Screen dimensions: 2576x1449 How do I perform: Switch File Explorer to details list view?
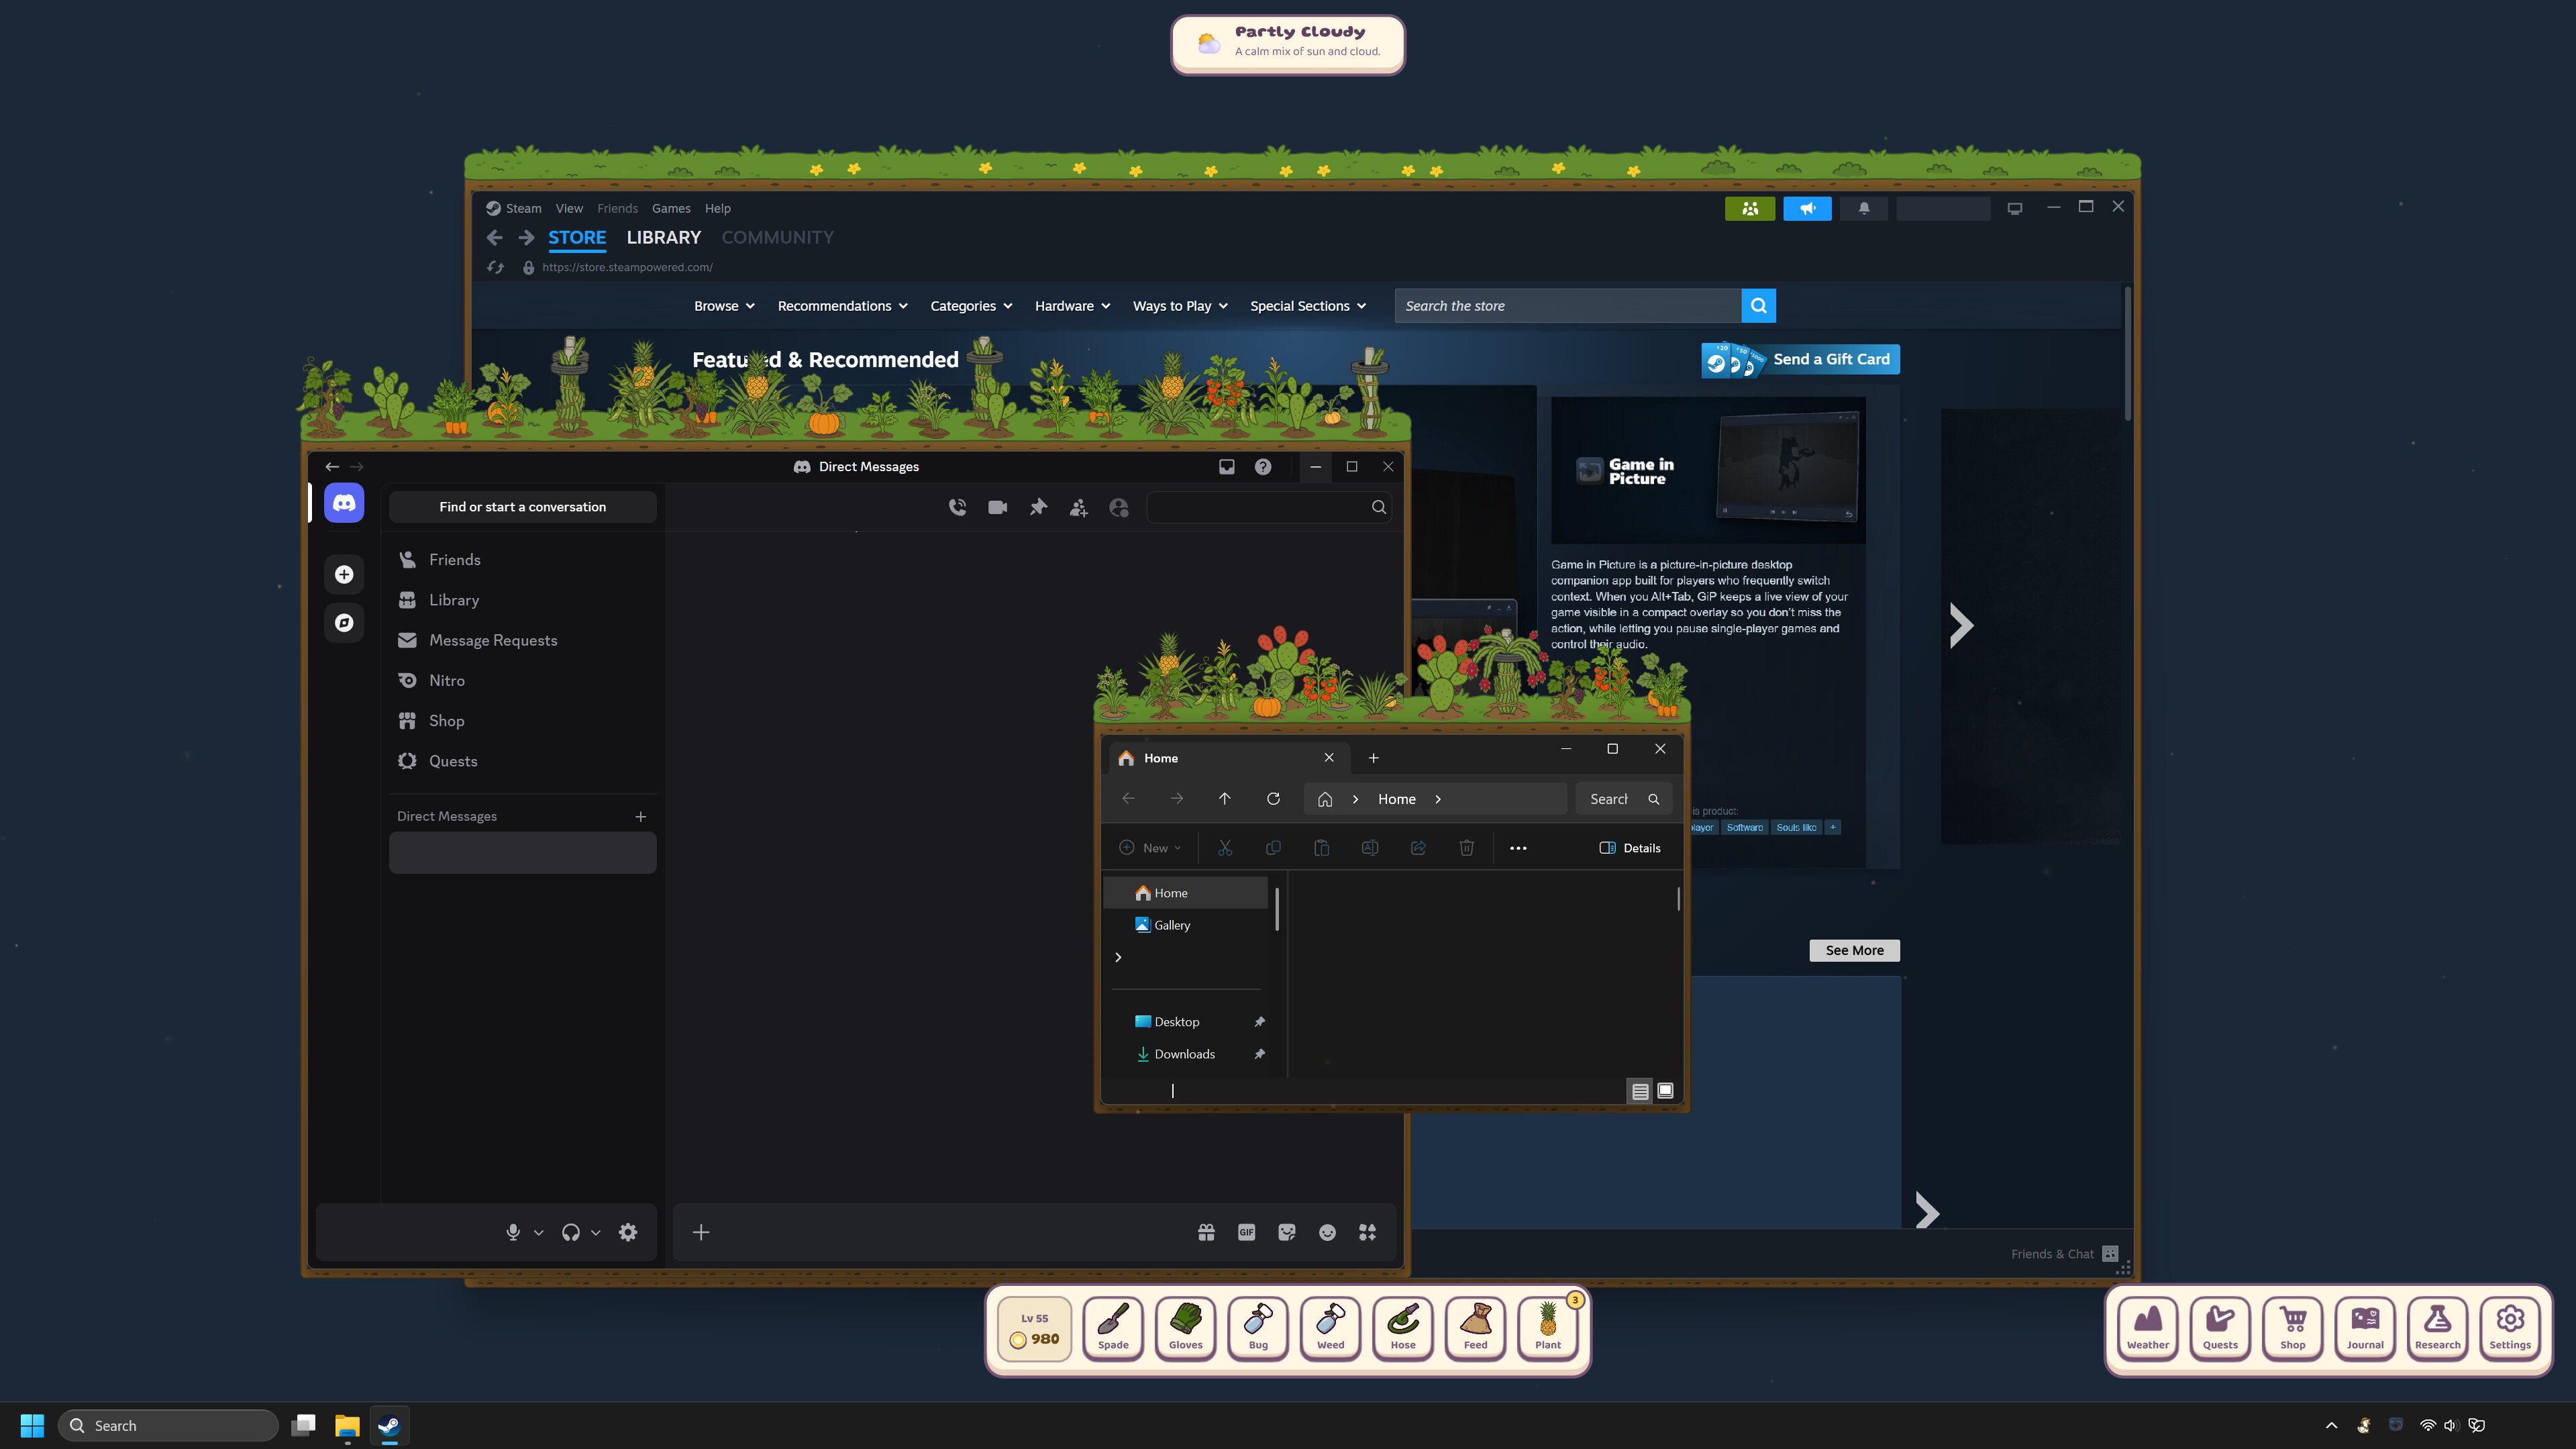(1640, 1091)
